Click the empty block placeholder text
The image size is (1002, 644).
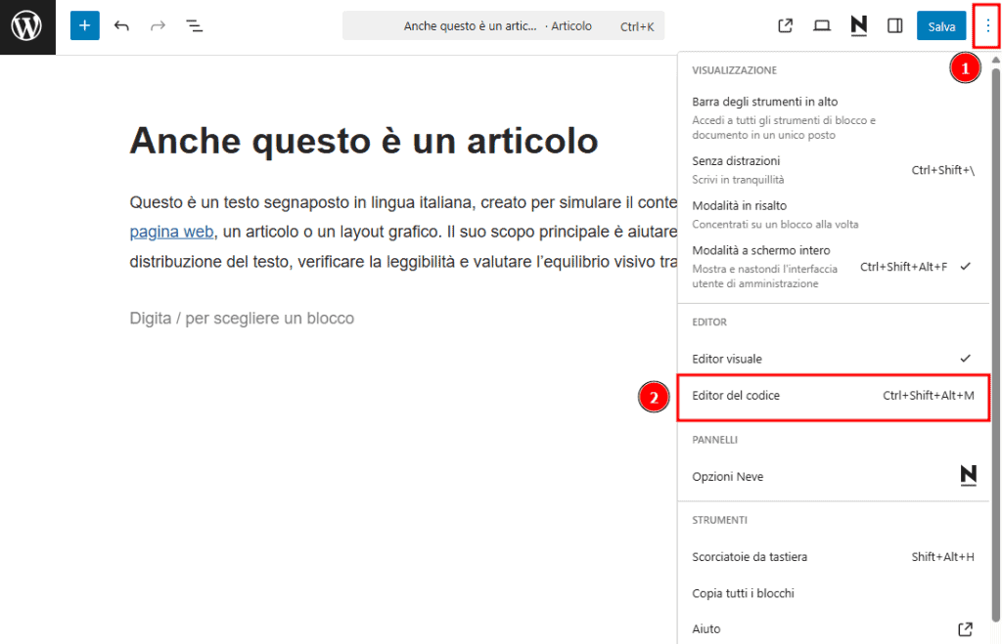click(x=242, y=319)
